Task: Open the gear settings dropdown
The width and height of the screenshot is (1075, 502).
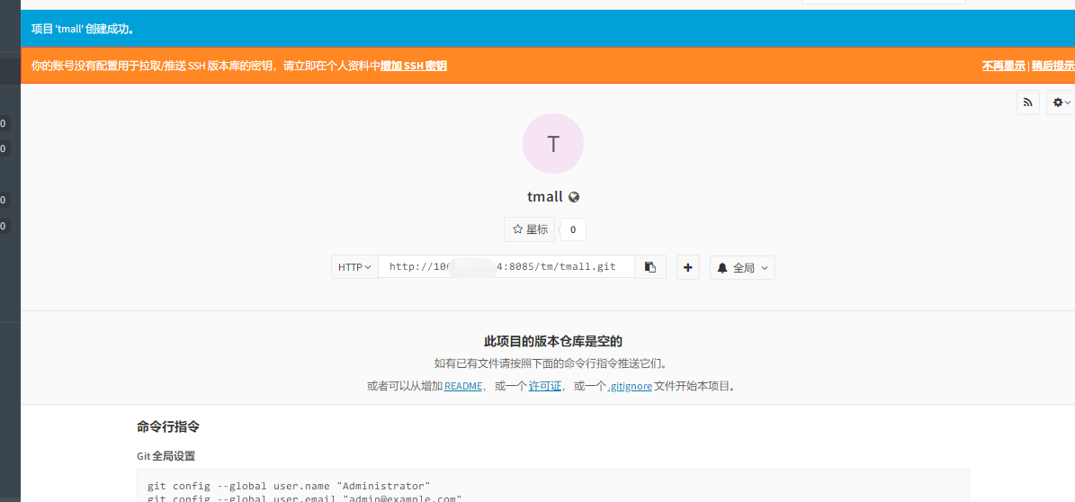Action: click(x=1062, y=103)
